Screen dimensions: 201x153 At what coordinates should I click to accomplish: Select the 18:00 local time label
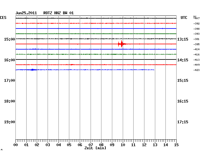(10, 101)
